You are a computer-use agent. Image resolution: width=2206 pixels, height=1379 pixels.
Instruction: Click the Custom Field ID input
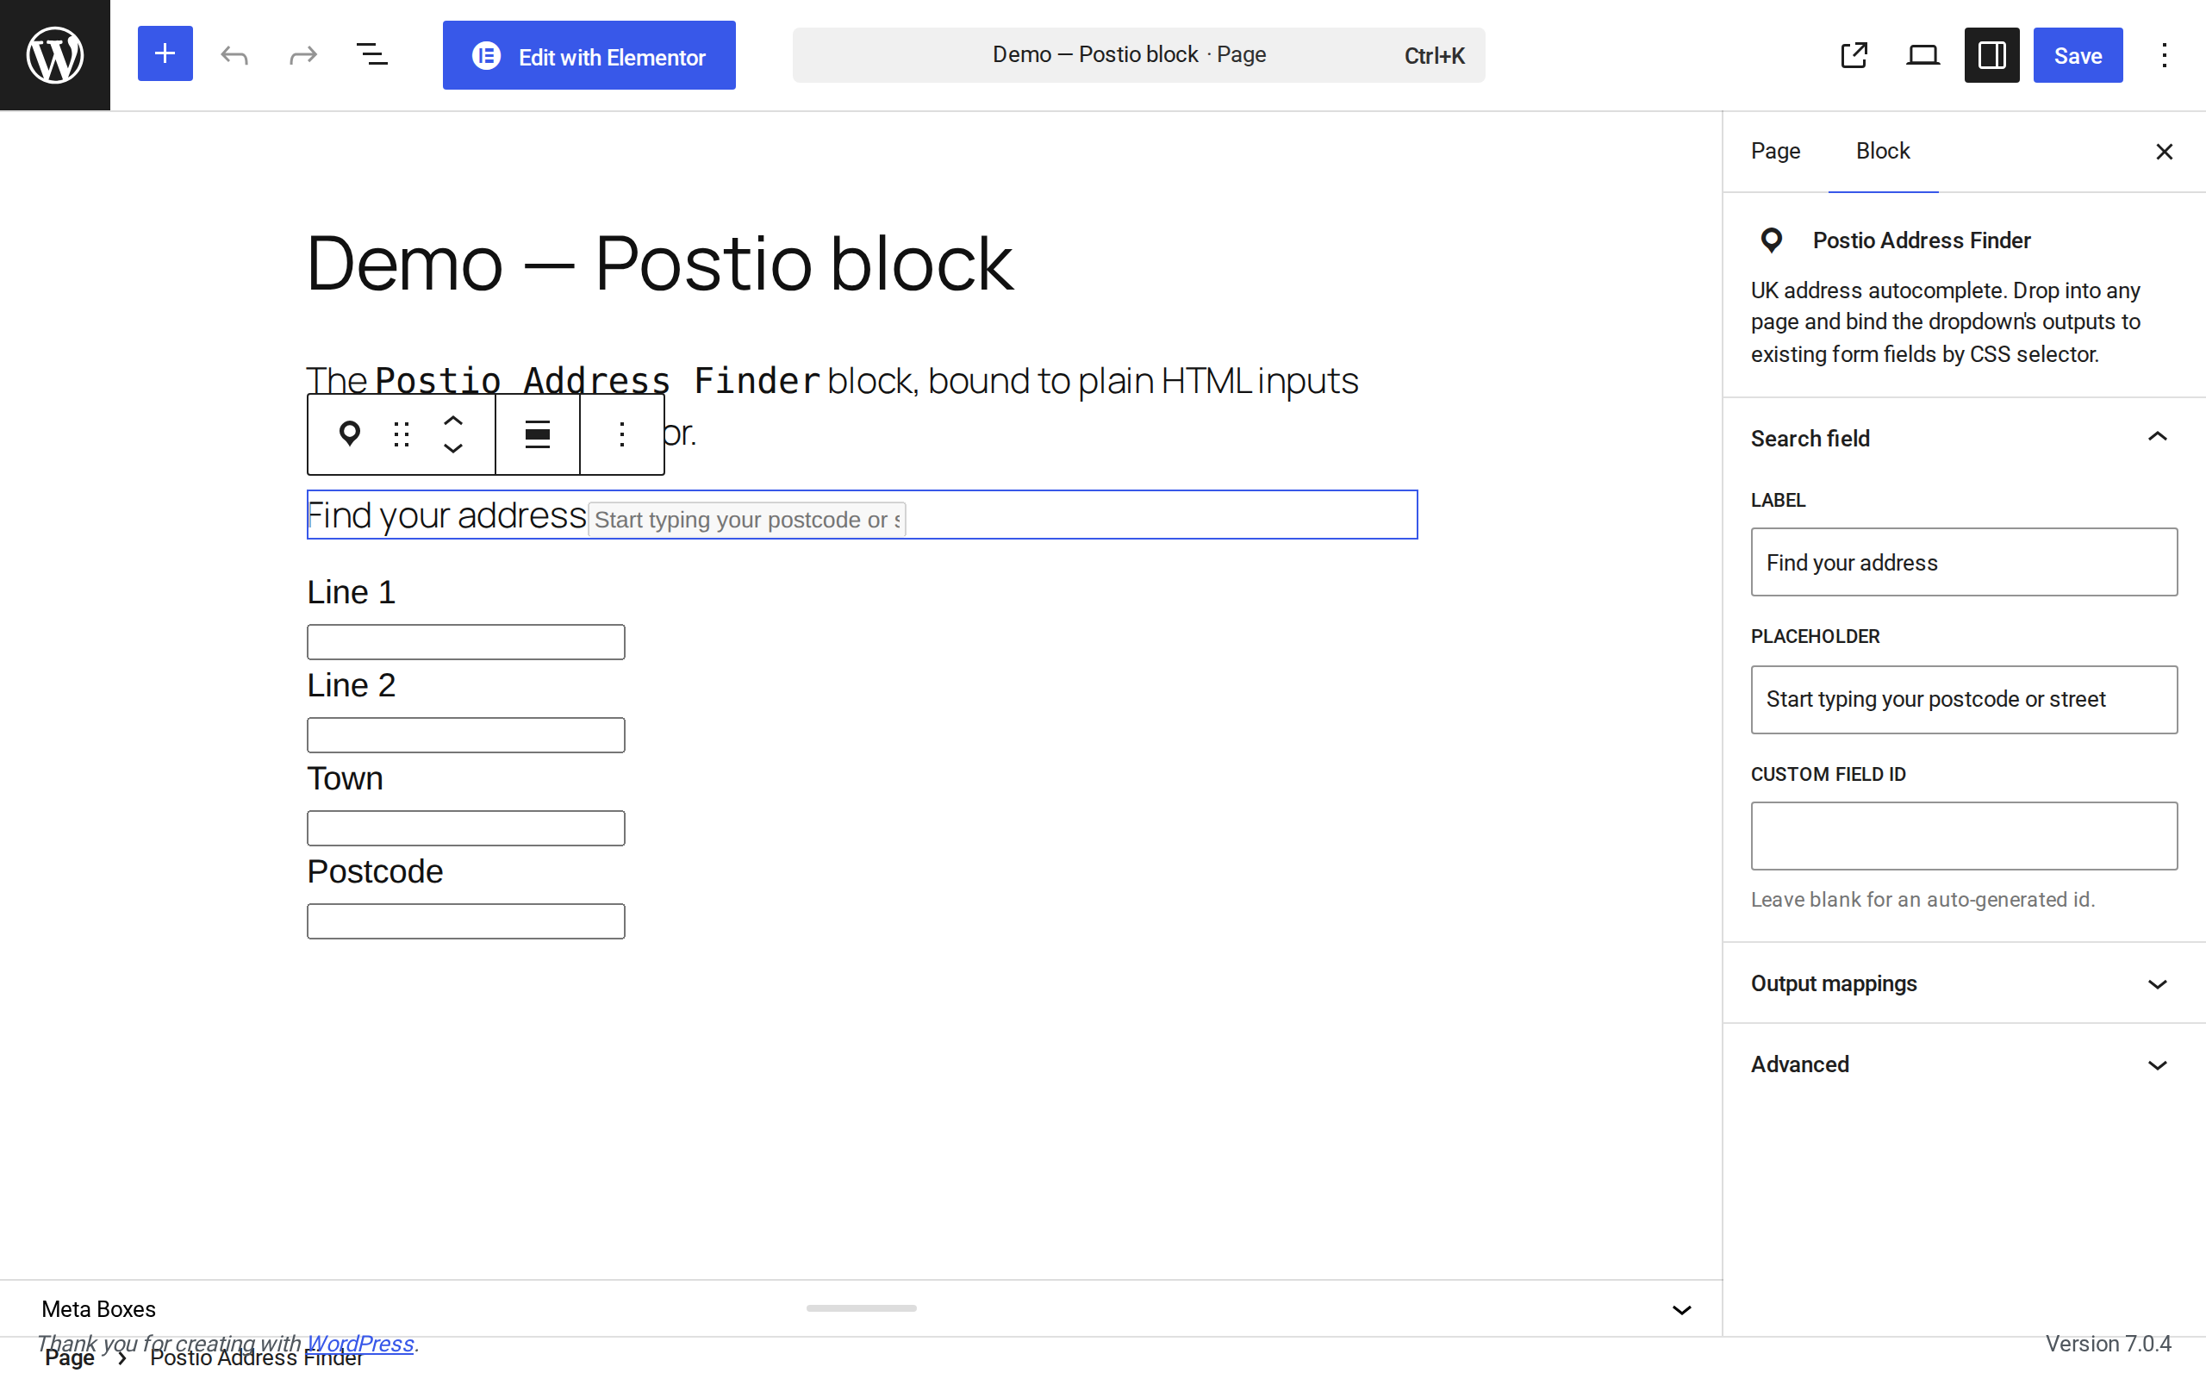pyautogui.click(x=1964, y=835)
